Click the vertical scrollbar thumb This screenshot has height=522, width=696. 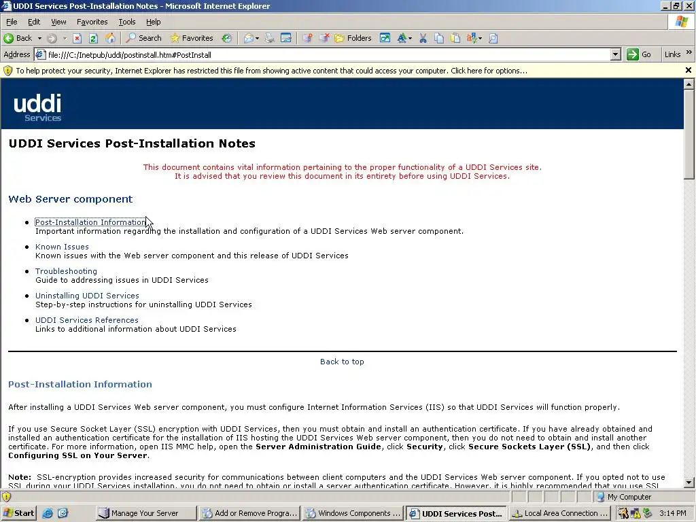(689, 134)
